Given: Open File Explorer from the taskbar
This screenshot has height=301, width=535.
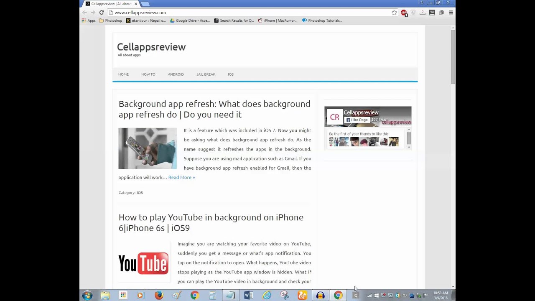Looking at the screenshot, I should [105, 296].
